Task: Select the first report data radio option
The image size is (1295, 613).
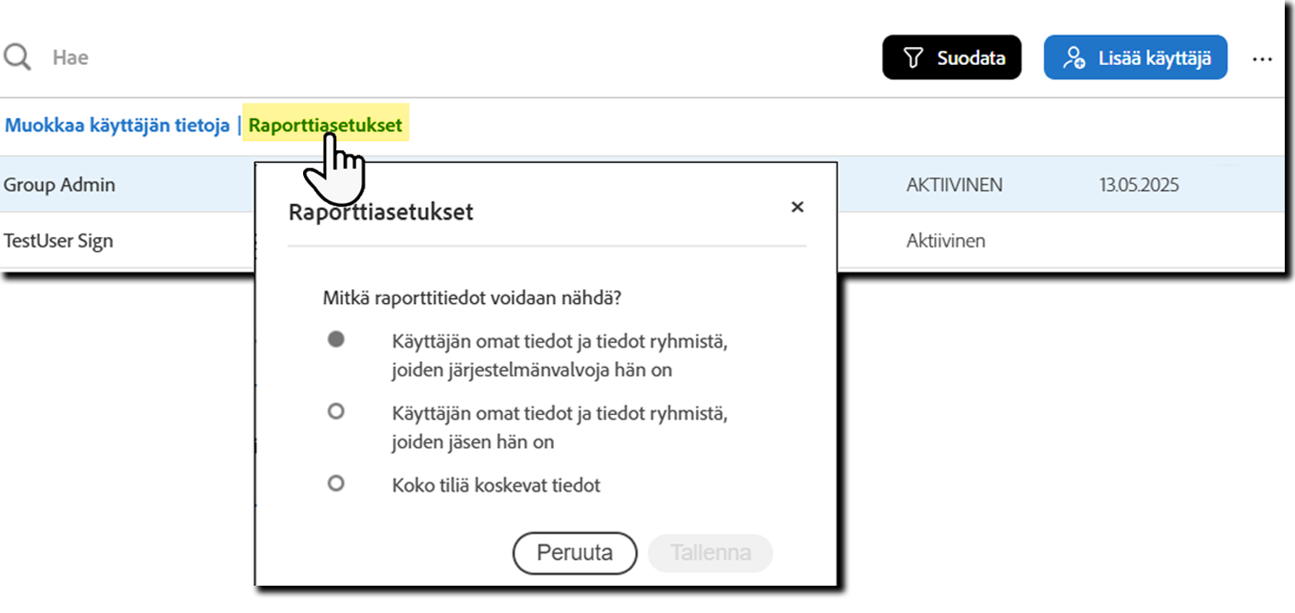Action: [x=336, y=337]
